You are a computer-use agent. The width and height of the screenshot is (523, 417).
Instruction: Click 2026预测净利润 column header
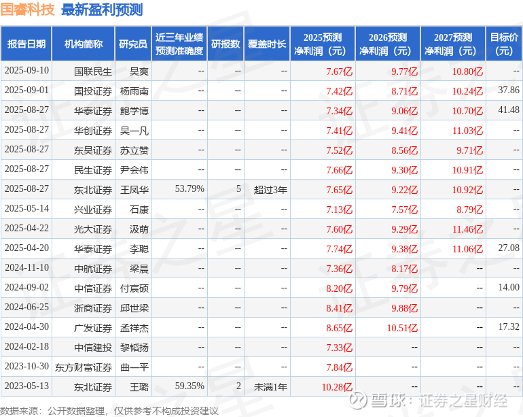pos(388,44)
